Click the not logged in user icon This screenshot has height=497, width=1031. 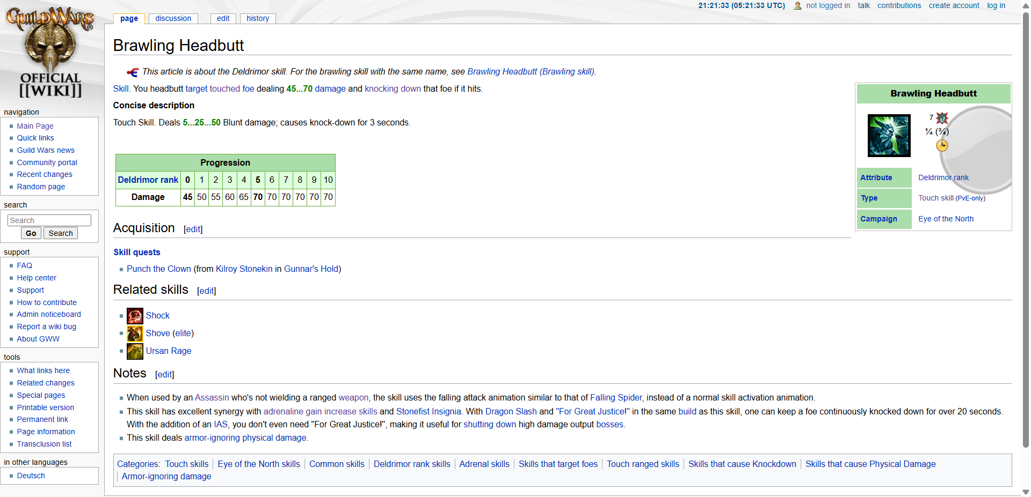[797, 6]
